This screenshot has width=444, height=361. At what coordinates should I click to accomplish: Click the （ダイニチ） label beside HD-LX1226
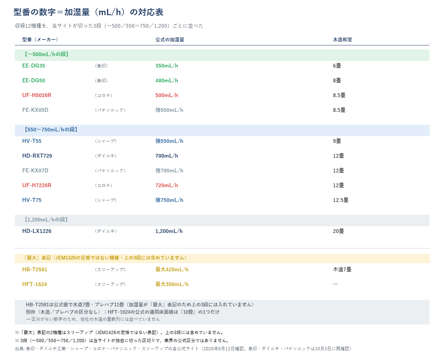106,231
